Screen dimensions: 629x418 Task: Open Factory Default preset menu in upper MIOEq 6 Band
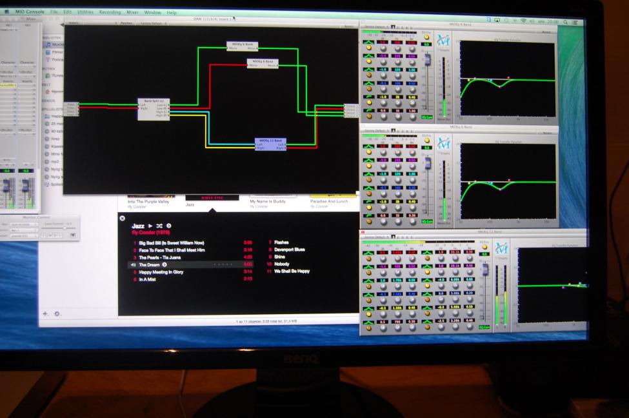[376, 27]
